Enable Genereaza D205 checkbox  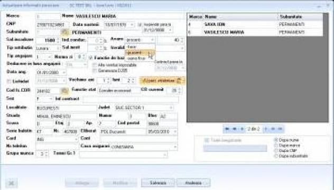[95, 71]
